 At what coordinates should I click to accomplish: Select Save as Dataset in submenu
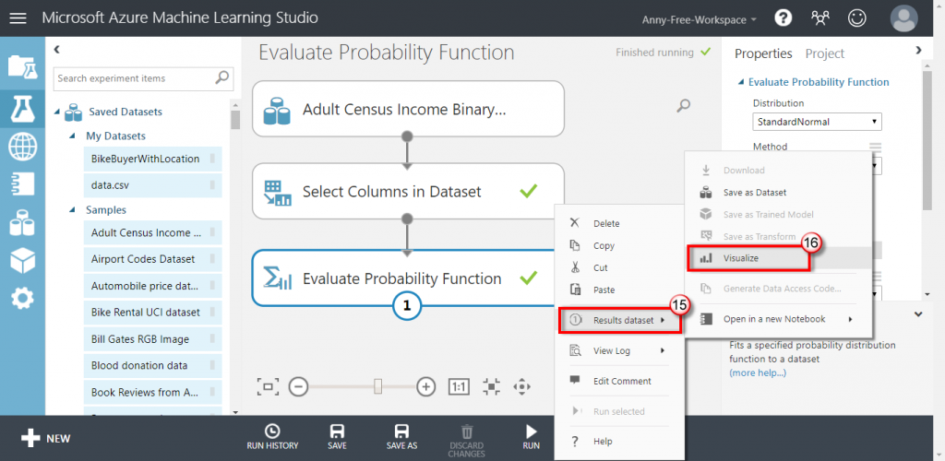(779, 193)
